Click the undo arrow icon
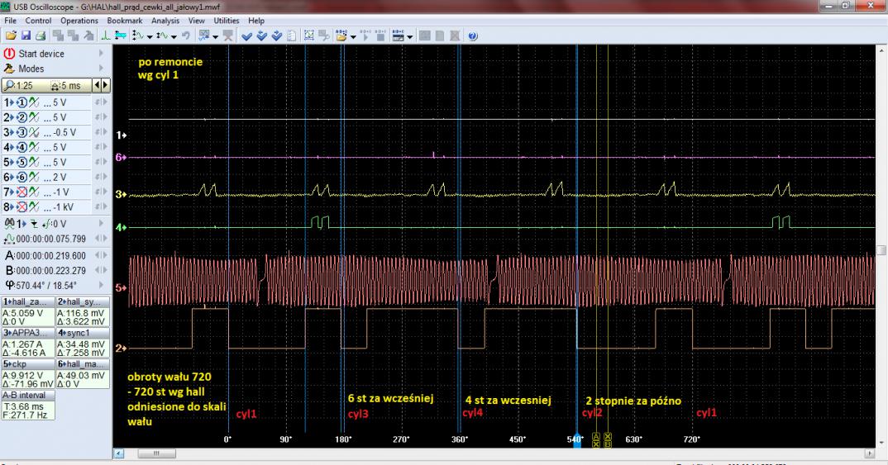The image size is (888, 465). 188,36
